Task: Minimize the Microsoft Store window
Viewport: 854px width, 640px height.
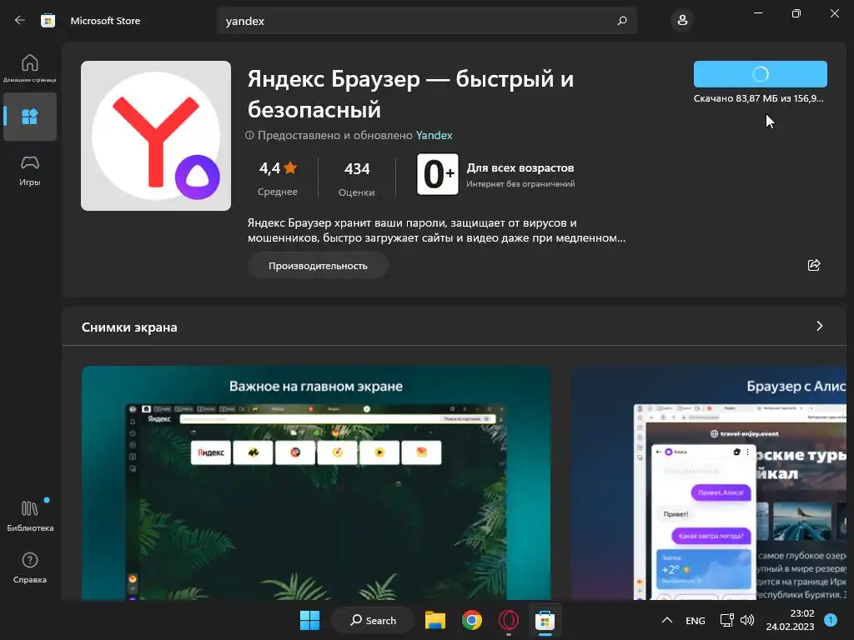Action: point(758,13)
